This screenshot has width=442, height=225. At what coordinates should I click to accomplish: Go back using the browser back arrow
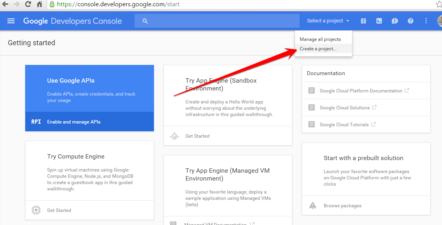pos(5,4)
